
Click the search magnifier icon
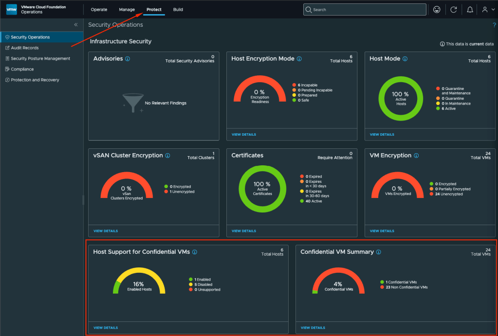click(309, 10)
